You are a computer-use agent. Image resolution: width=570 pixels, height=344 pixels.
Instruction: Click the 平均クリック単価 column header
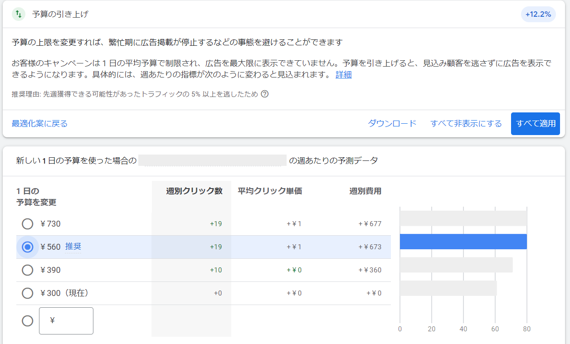coord(270,191)
